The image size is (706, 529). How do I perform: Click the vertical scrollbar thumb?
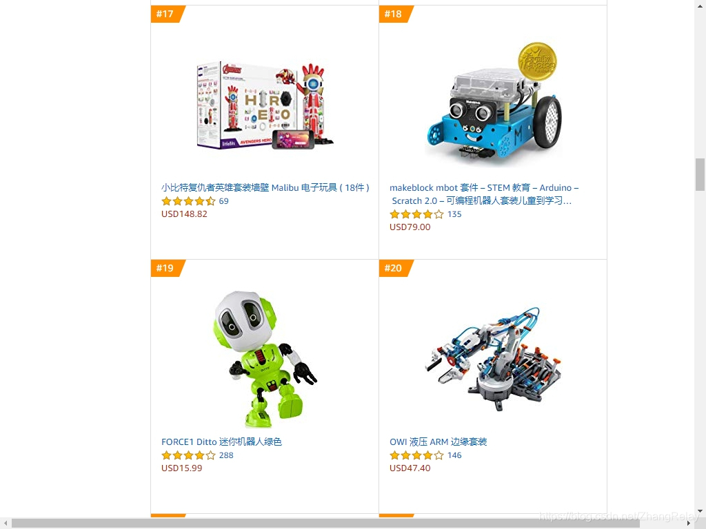(x=700, y=174)
